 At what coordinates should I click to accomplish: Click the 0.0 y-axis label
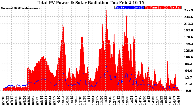tap(189, 91)
